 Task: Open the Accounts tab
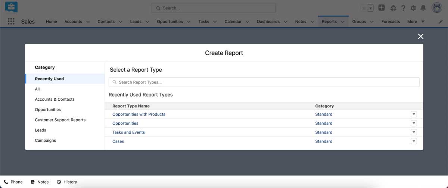(73, 22)
